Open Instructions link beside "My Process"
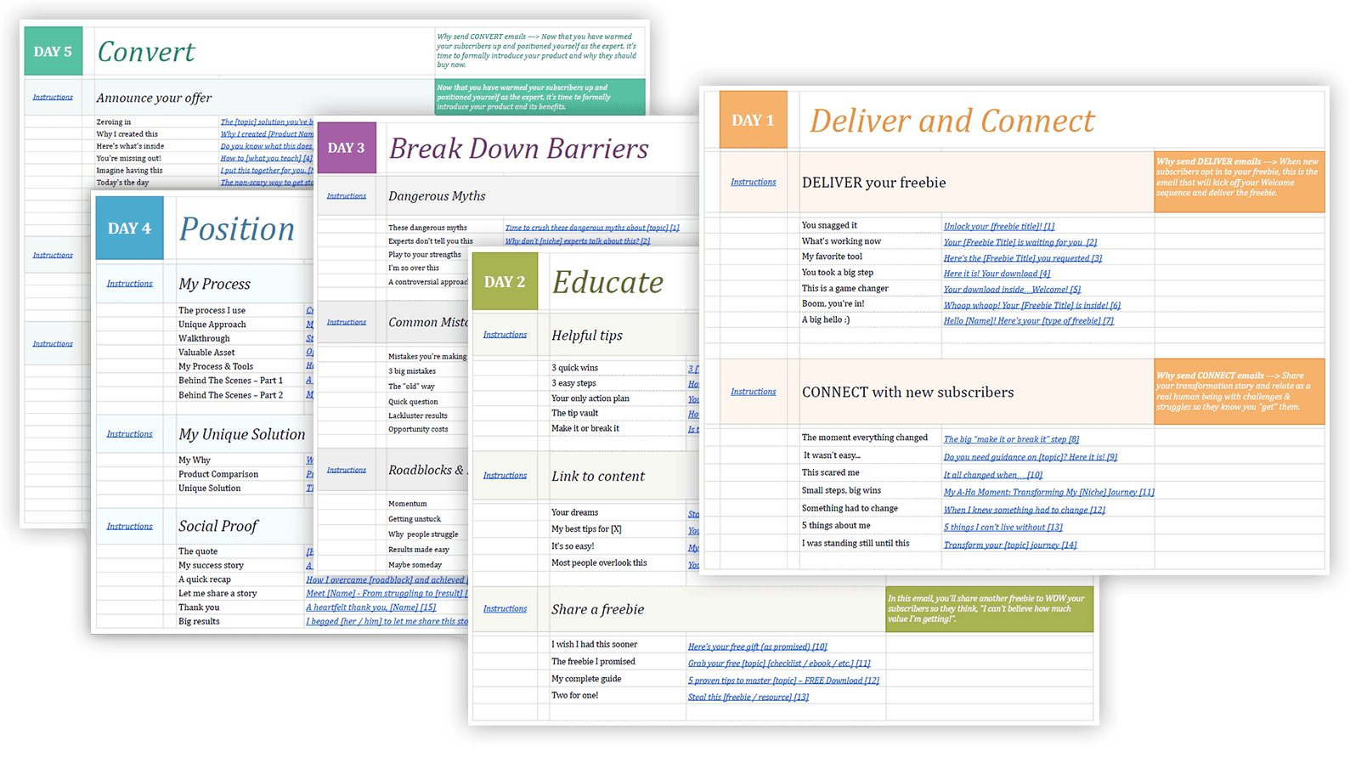Image resolution: width=1350 pixels, height=757 pixels. (x=129, y=284)
